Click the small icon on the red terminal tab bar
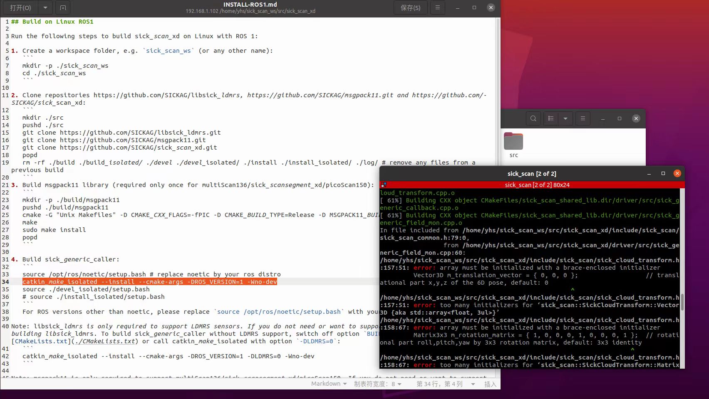This screenshot has height=399, width=709. [x=384, y=185]
